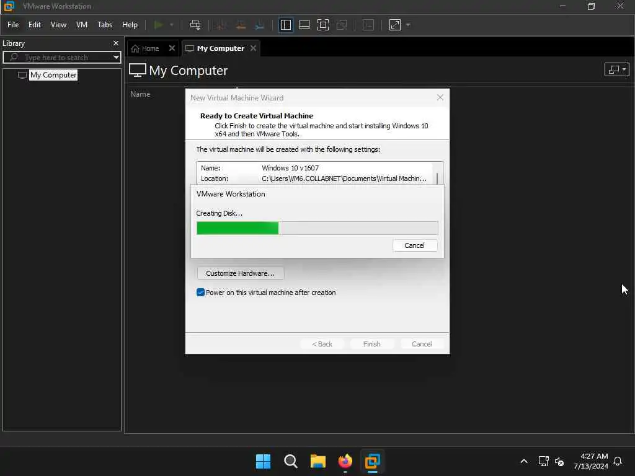
Task: Select My Computer in Library tree
Action: tap(53, 75)
